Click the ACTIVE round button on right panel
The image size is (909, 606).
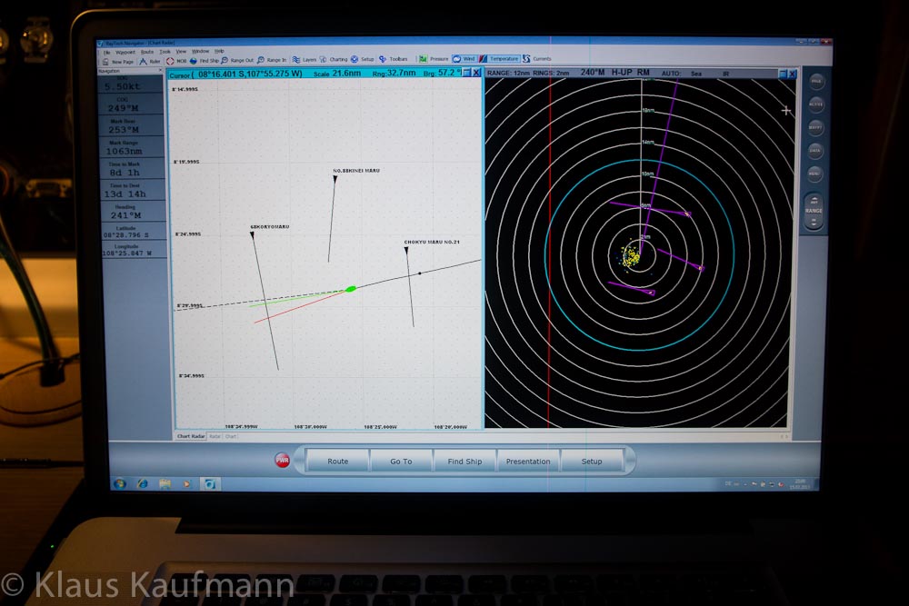point(815,104)
